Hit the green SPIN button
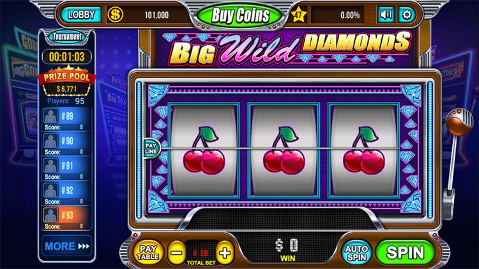479x269 pixels. tap(405, 252)
